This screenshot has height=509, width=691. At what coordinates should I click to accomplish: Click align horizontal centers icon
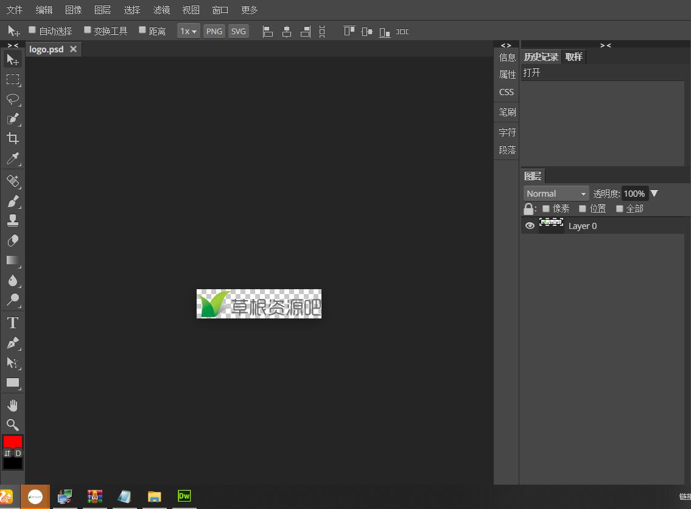coord(287,32)
